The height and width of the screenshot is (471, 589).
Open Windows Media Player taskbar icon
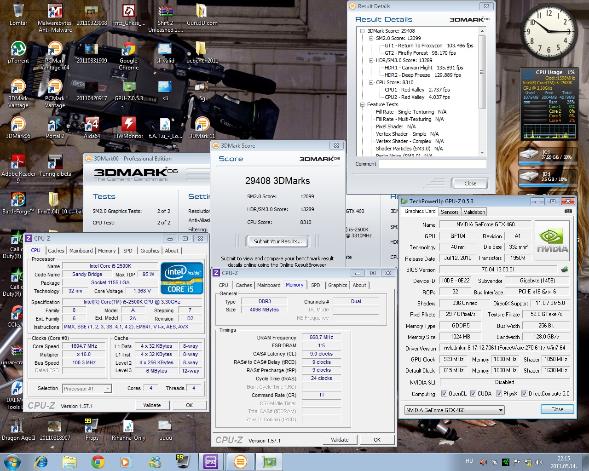click(126, 461)
